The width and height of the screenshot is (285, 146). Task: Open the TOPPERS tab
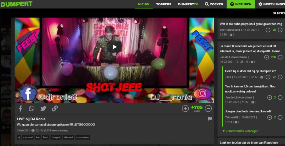164,4
